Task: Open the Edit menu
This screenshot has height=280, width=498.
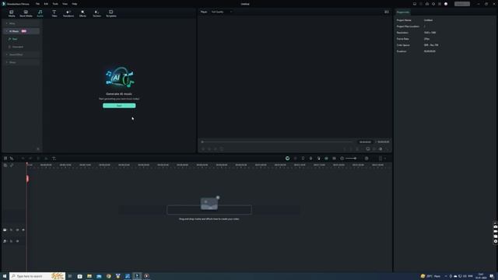Action: click(x=46, y=4)
